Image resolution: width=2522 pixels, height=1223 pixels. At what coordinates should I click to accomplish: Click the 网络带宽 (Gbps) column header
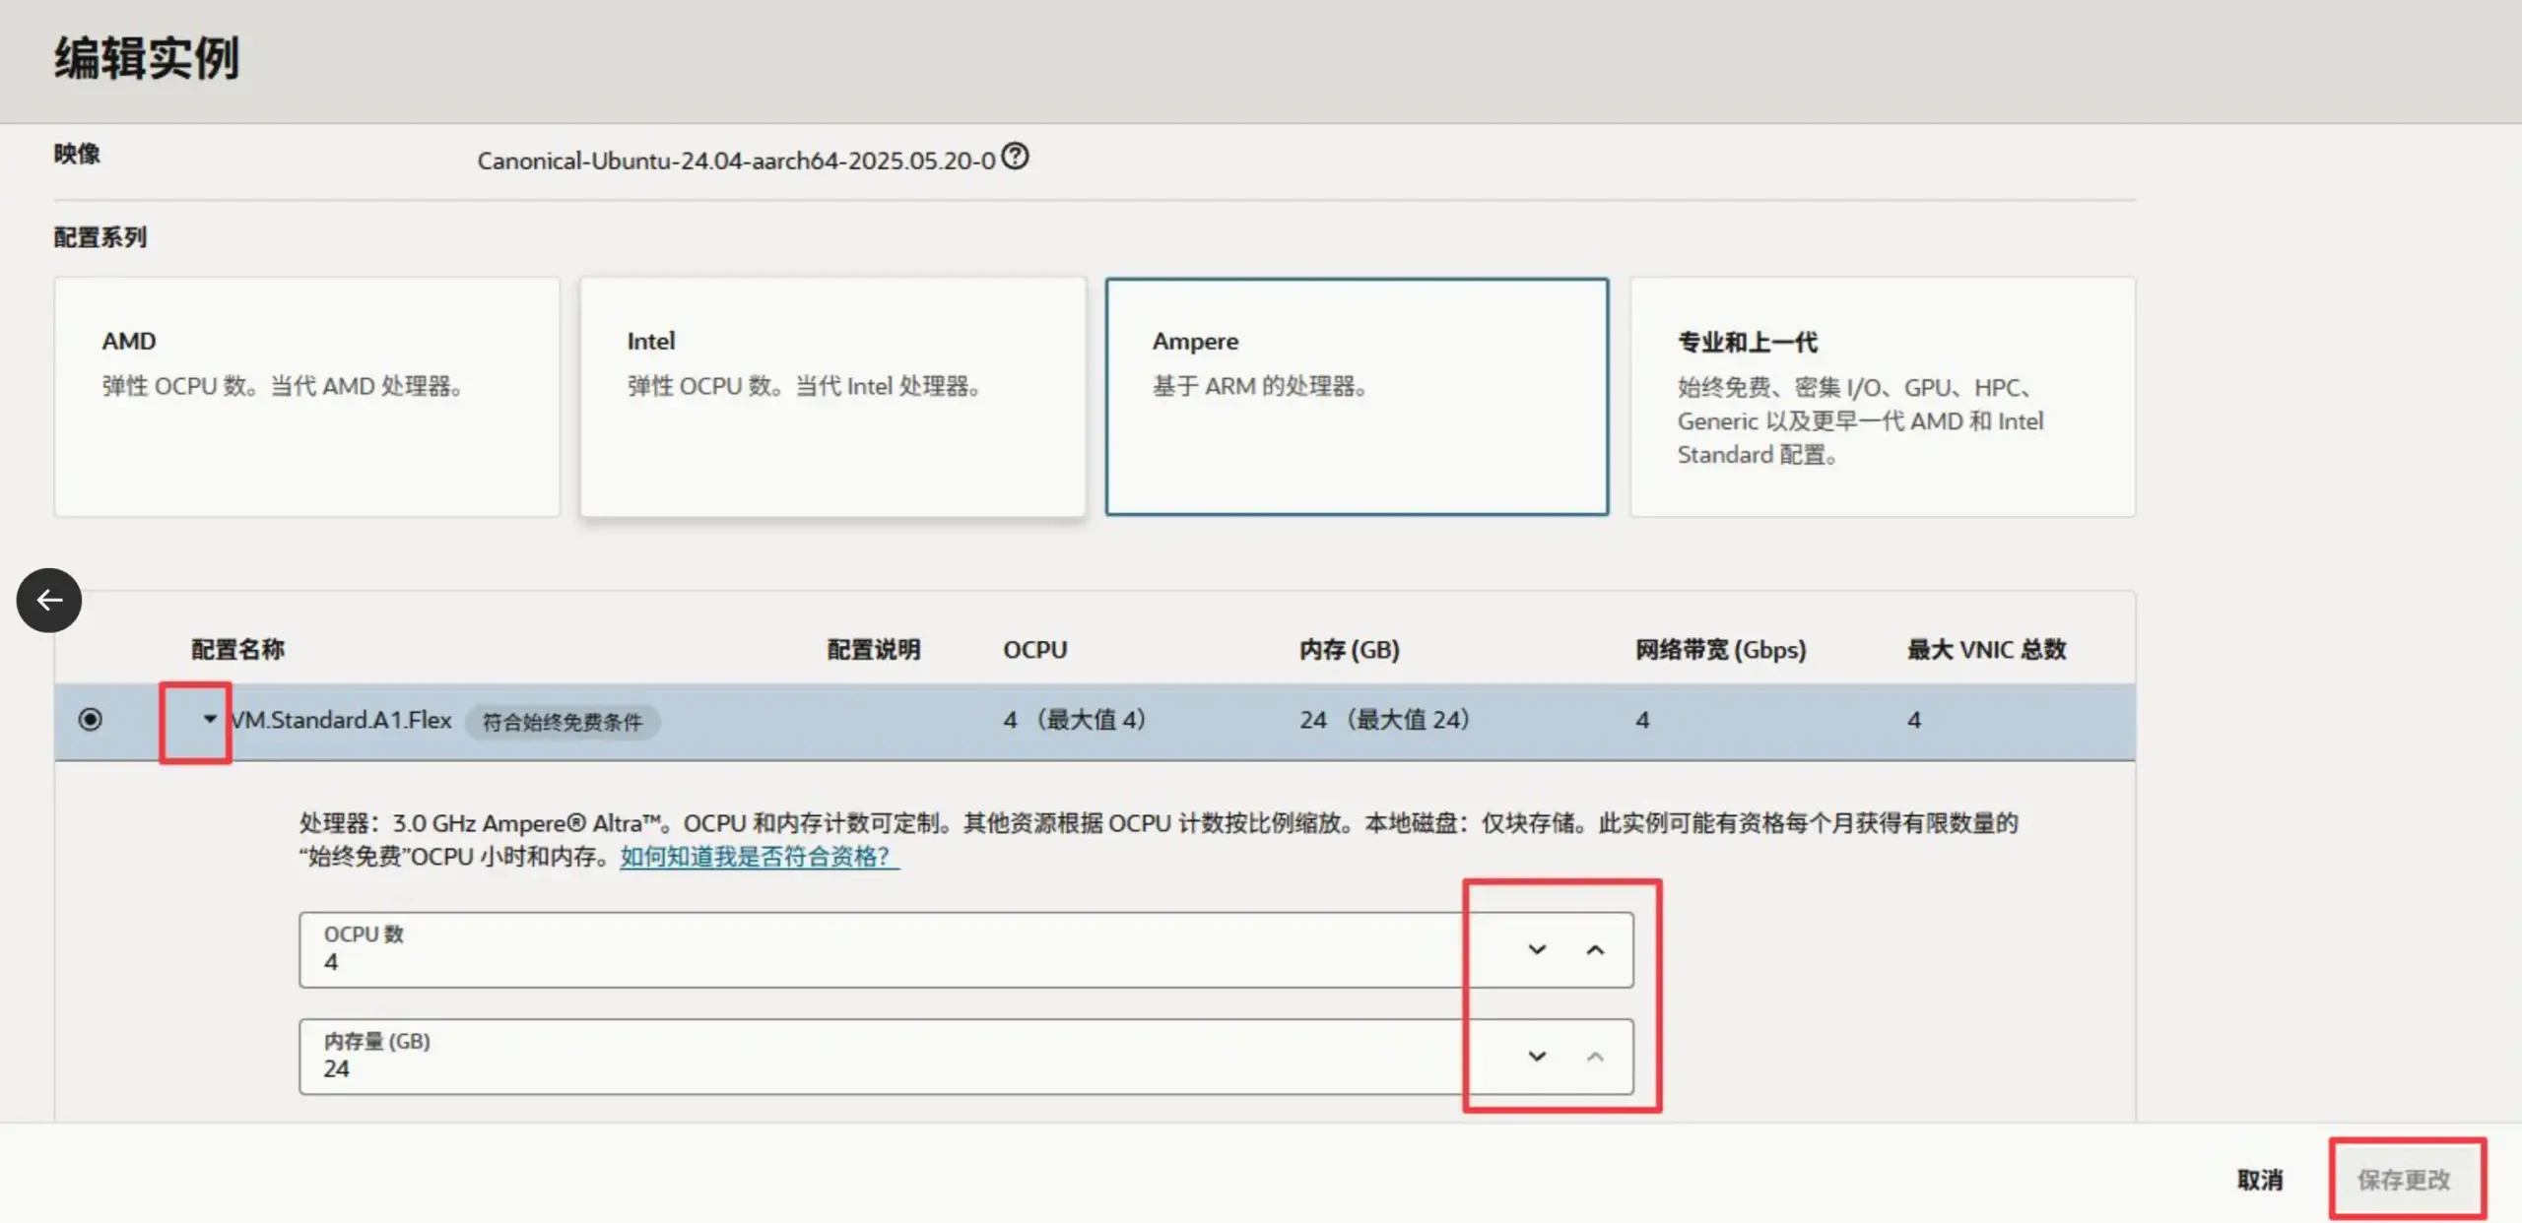[x=1721, y=650]
